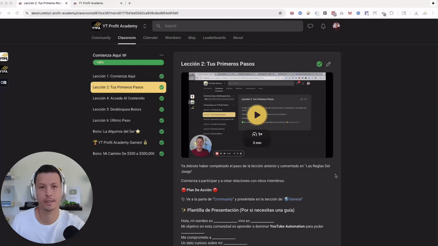Screen dimensions: 438x246
Task: Reload the page in browser
Action: tap(17, 13)
